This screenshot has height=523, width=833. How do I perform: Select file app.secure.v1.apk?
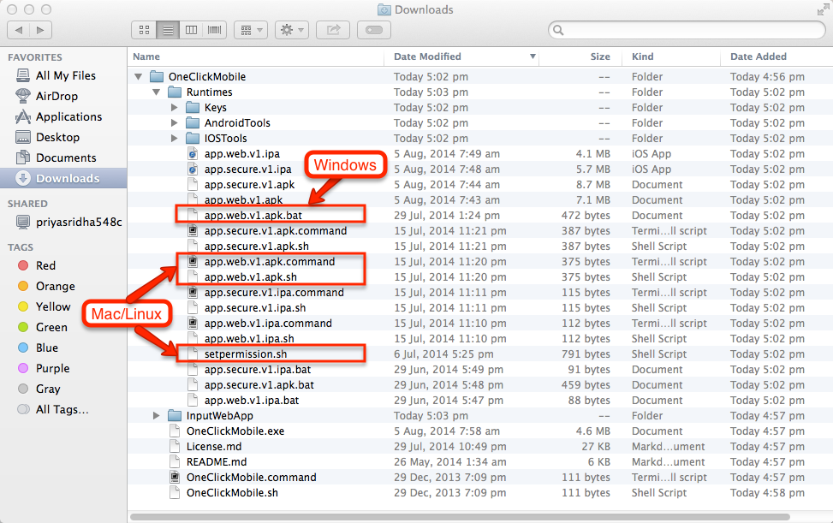coord(249,184)
